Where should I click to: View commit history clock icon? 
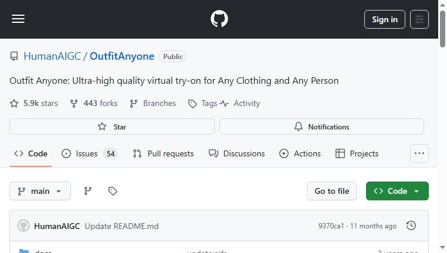(411, 225)
